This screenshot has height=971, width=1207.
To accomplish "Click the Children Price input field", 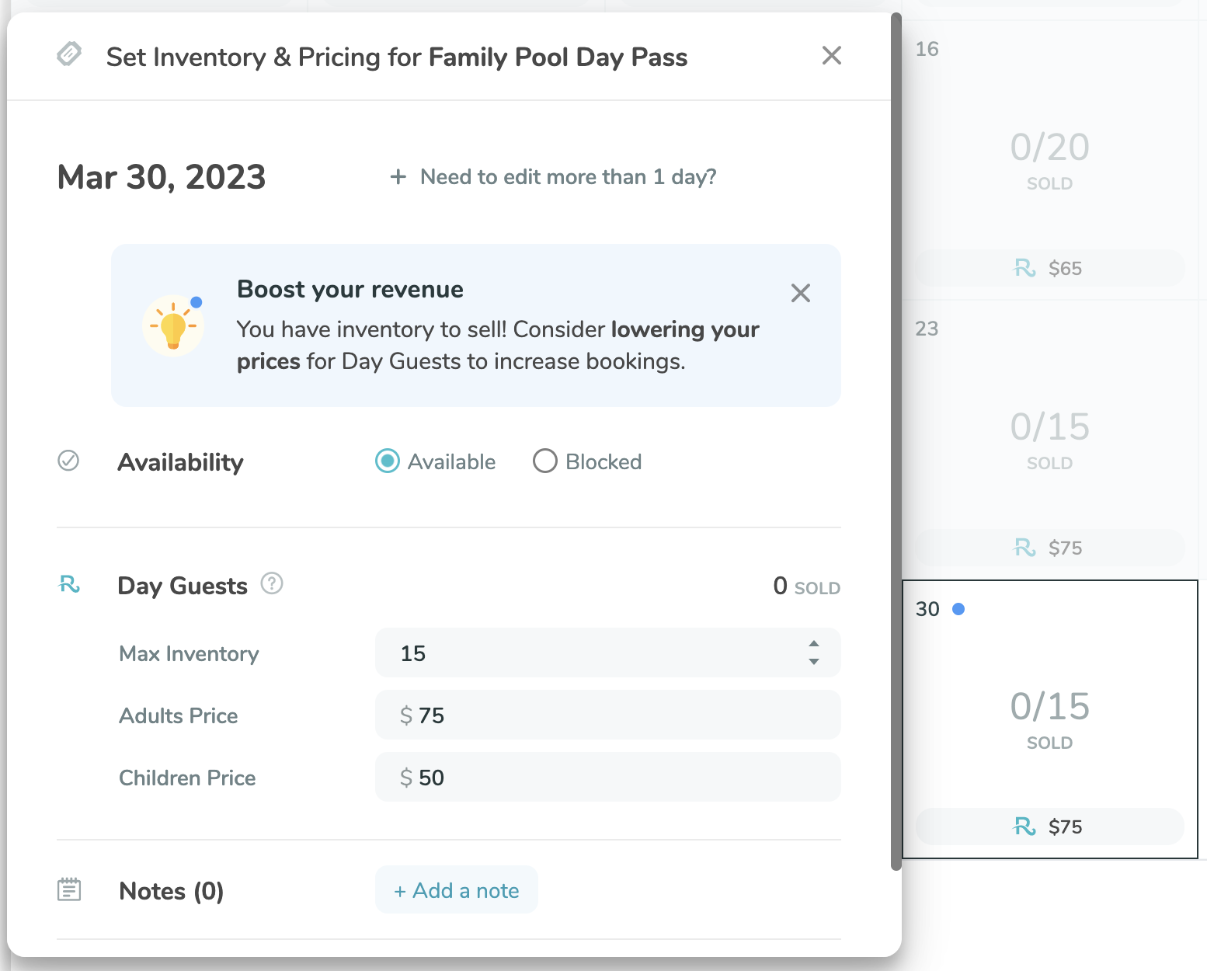I will point(607,777).
